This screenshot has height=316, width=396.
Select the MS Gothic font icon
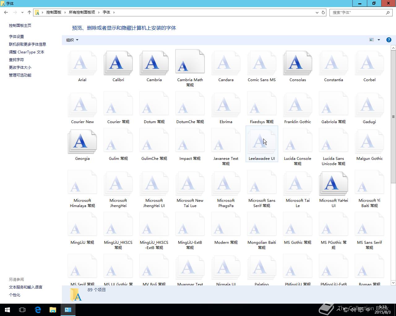click(298, 225)
